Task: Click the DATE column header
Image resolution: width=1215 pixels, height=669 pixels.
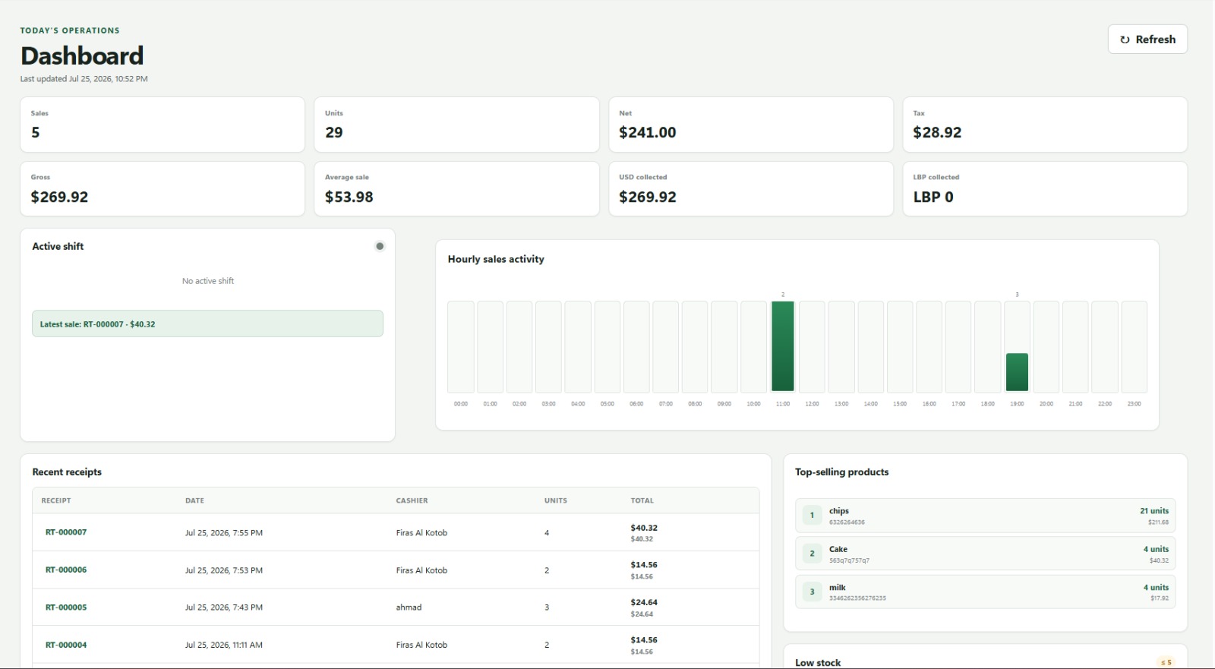Action: [x=194, y=500]
